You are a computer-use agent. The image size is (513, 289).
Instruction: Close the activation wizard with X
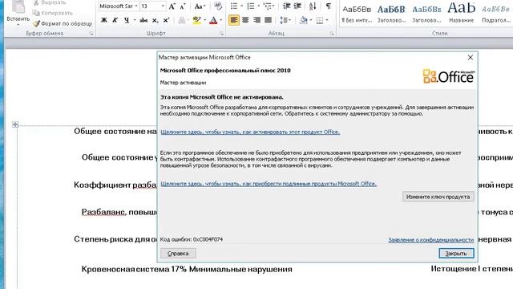pos(471,57)
